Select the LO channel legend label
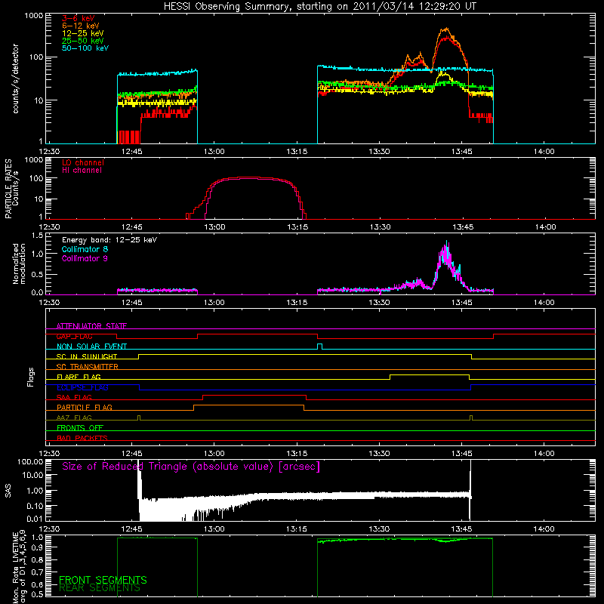 click(83, 162)
